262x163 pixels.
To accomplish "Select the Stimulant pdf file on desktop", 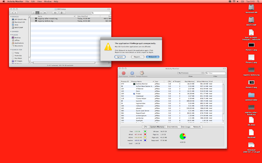I will [251, 145].
